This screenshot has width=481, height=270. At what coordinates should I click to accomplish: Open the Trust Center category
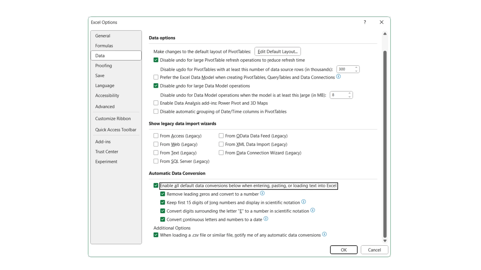click(116, 151)
